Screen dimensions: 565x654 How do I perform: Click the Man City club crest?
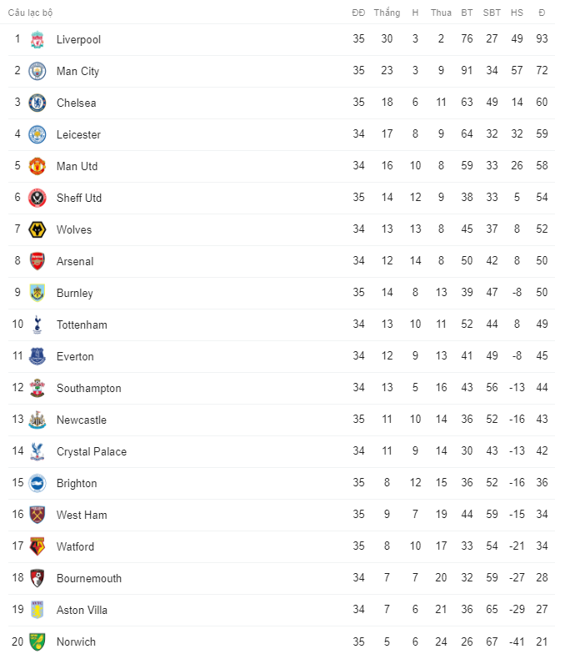37,71
